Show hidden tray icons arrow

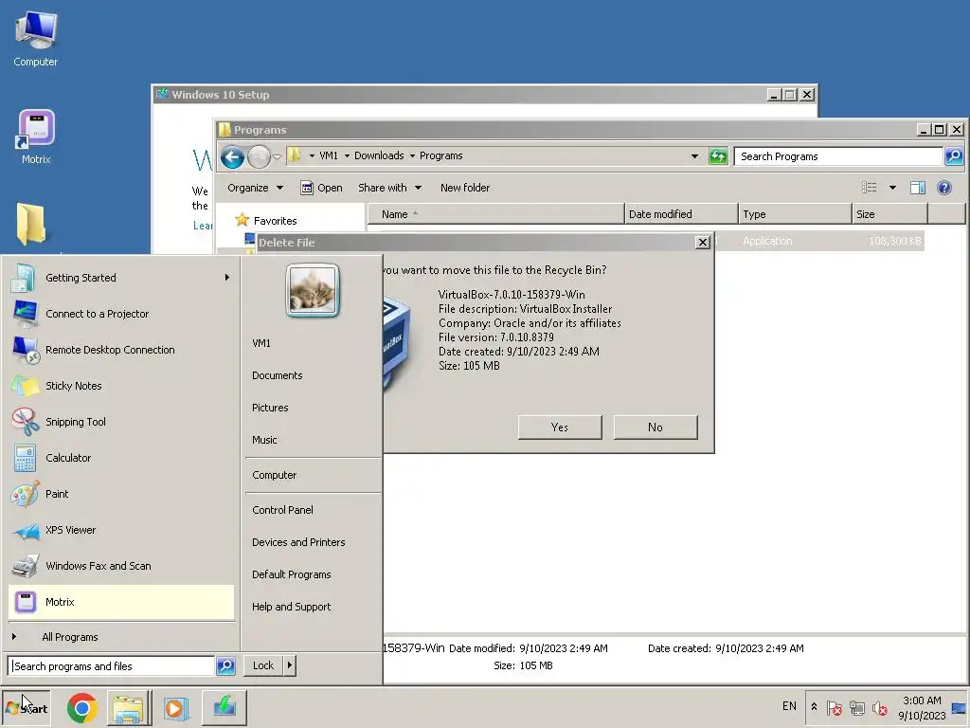coord(814,706)
